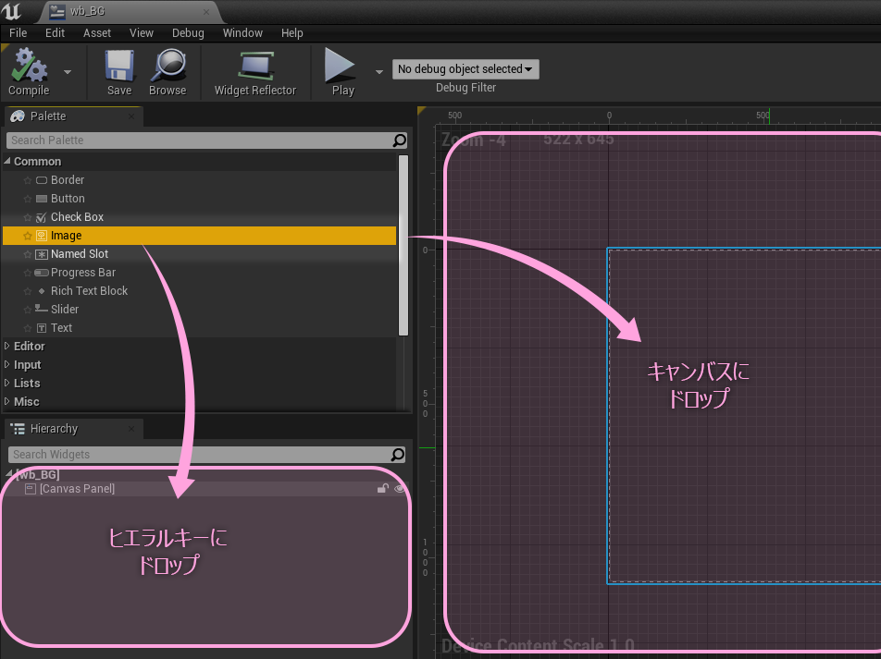The image size is (881, 659).
Task: Open the Widget Reflector tool
Action: click(x=255, y=72)
